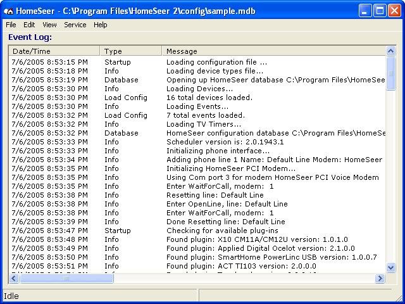This screenshot has width=405, height=304.
Task: Click the scroll left arrow in log
Action: 14,279
